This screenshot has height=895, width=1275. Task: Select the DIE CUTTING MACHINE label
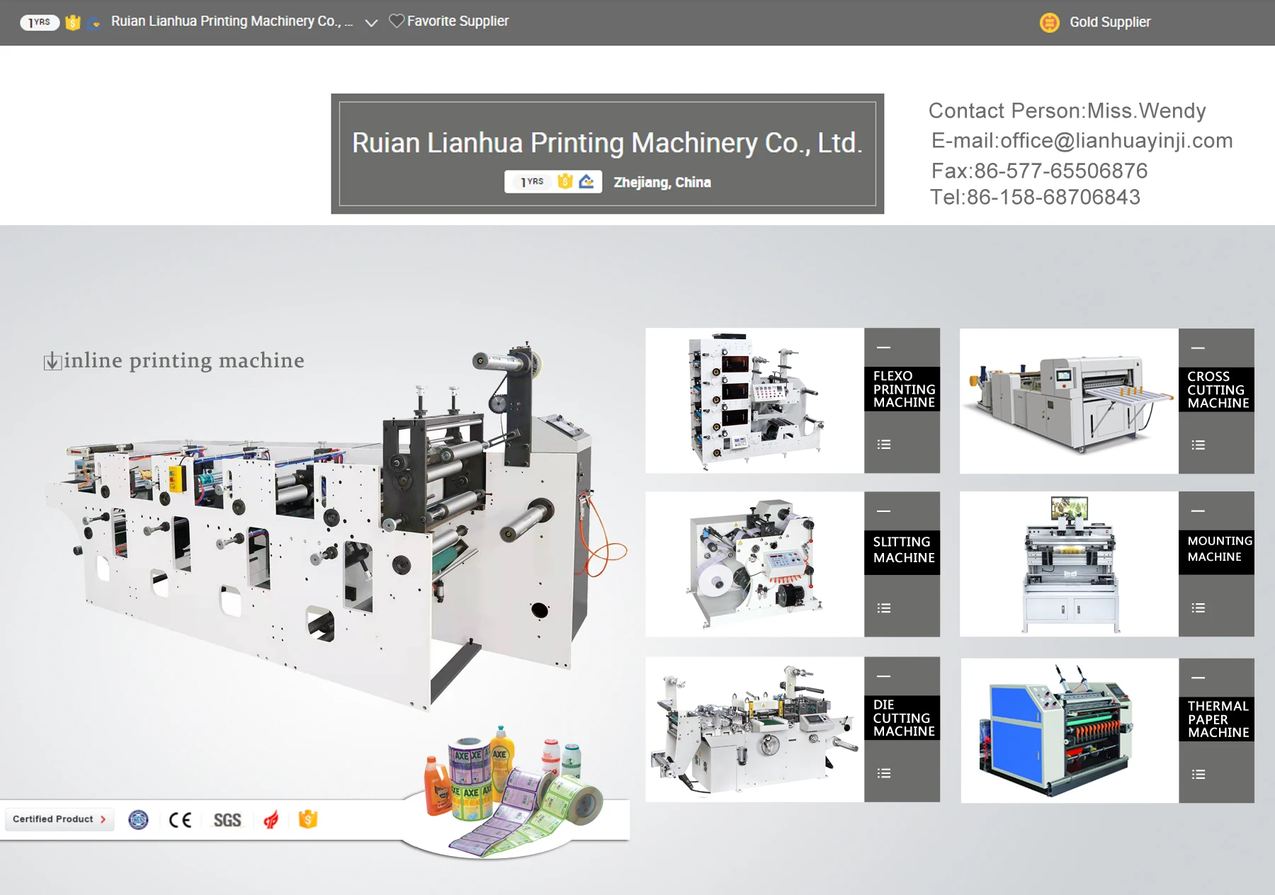[x=904, y=718]
